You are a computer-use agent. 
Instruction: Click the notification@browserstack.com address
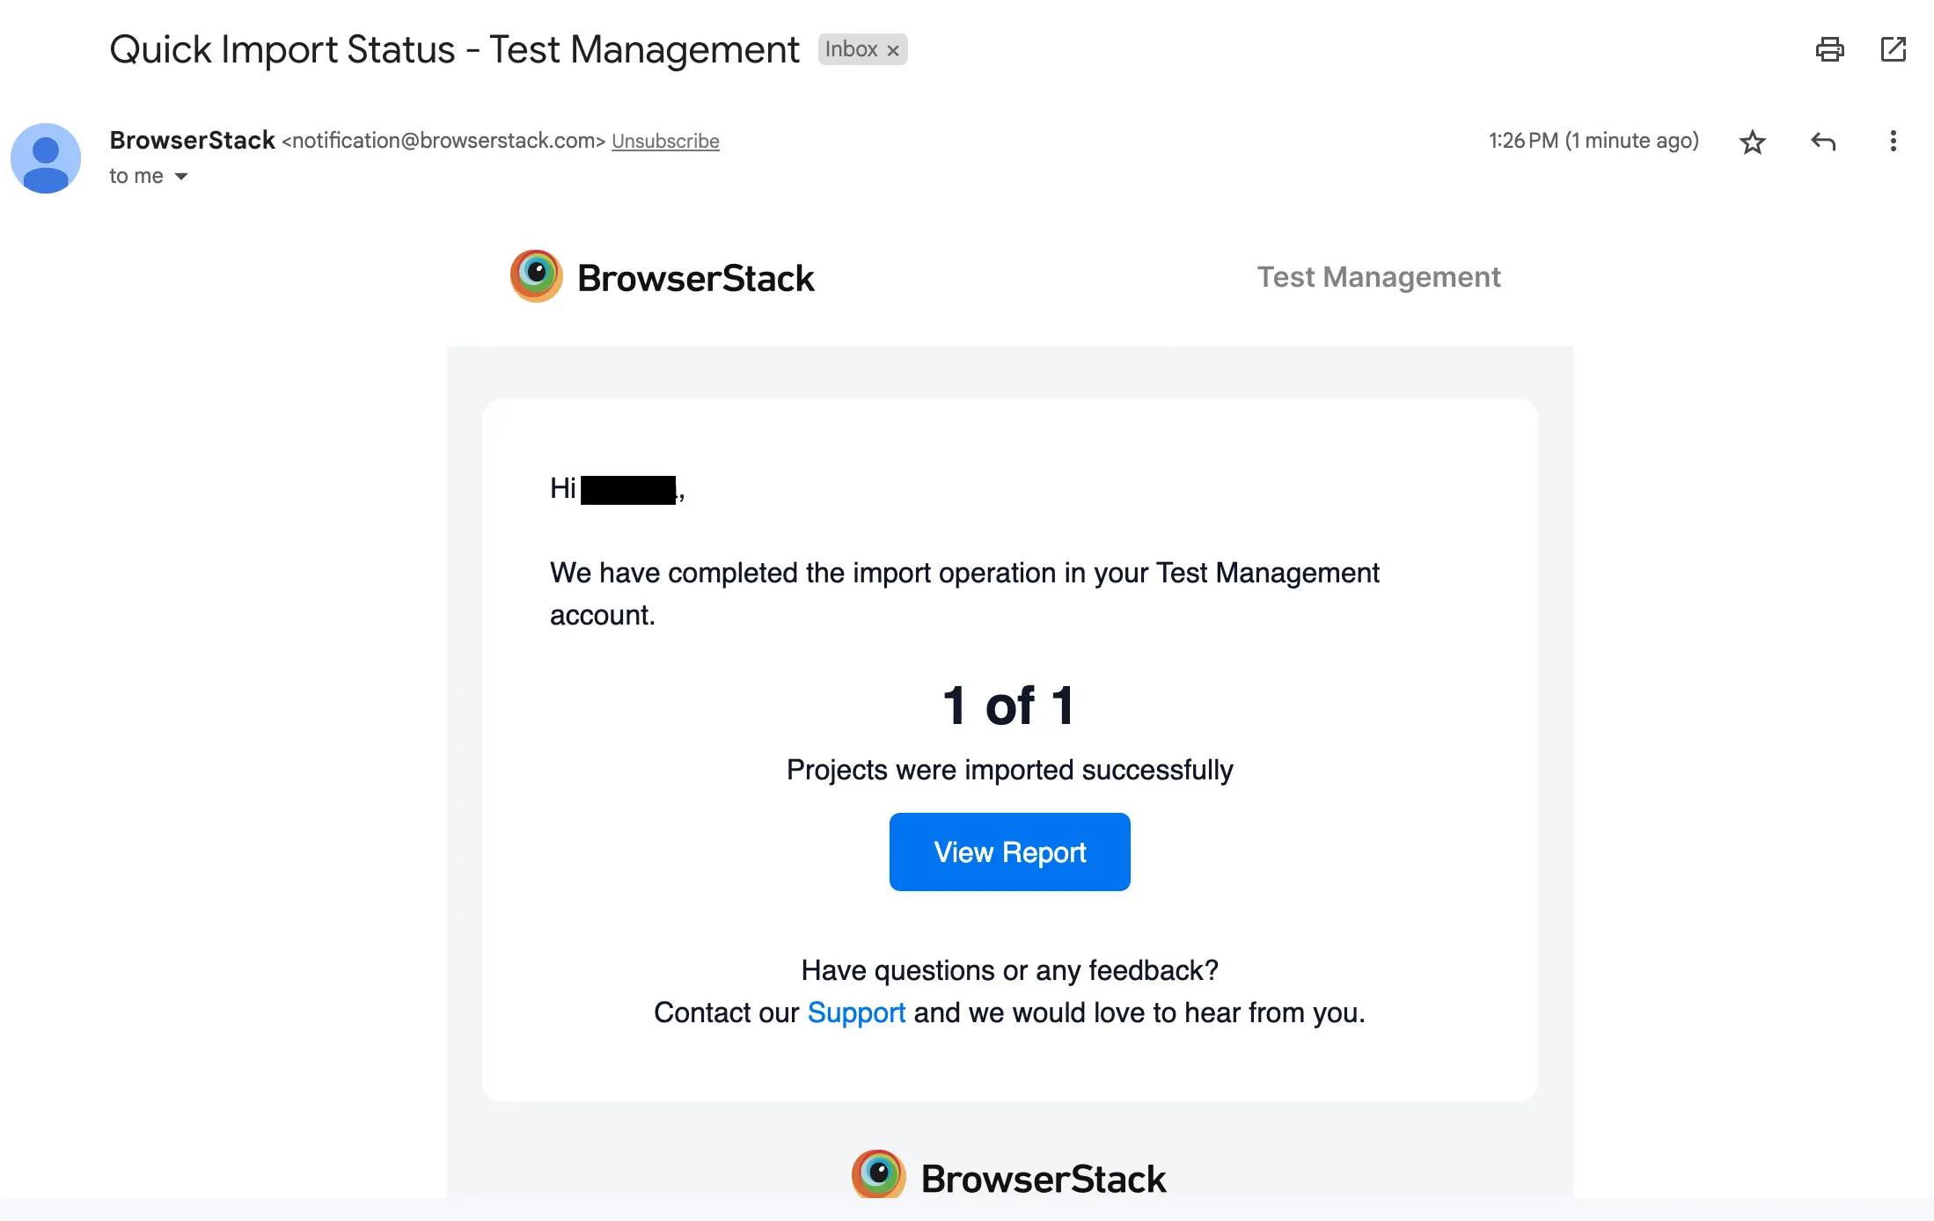443,141
